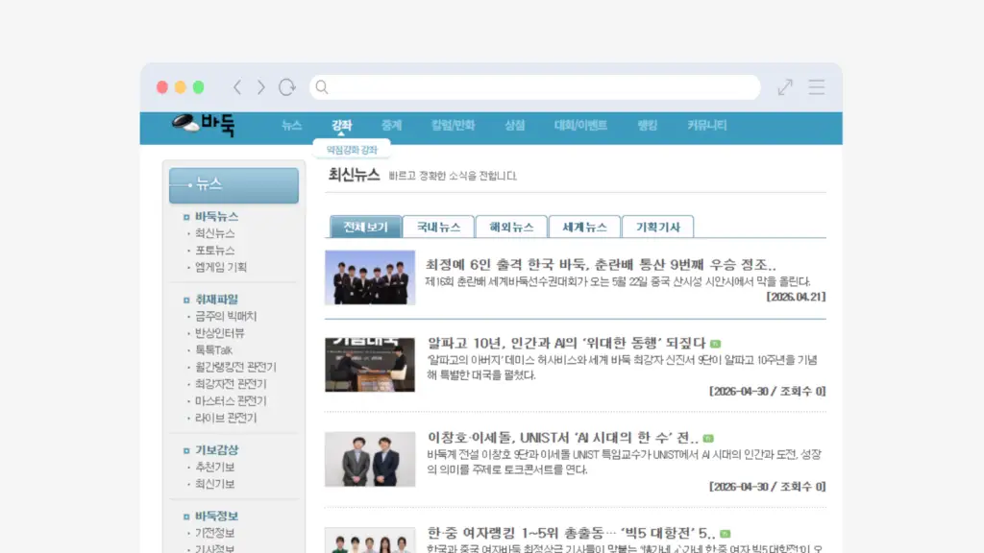Click the submenu item under 강좌
The image size is (984, 553).
352,150
